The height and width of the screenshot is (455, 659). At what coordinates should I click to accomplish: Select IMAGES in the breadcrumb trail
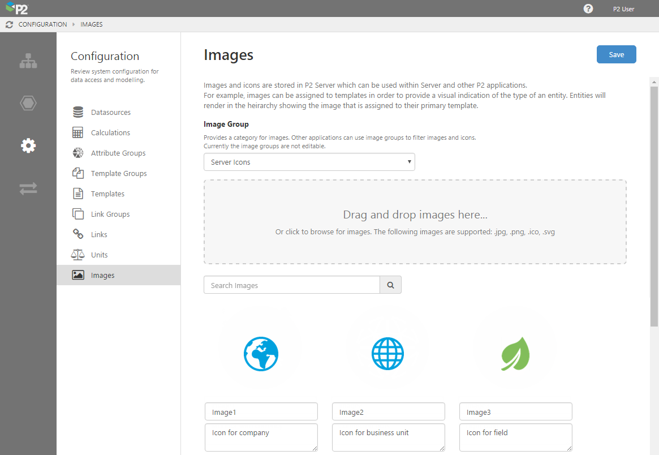tap(91, 24)
